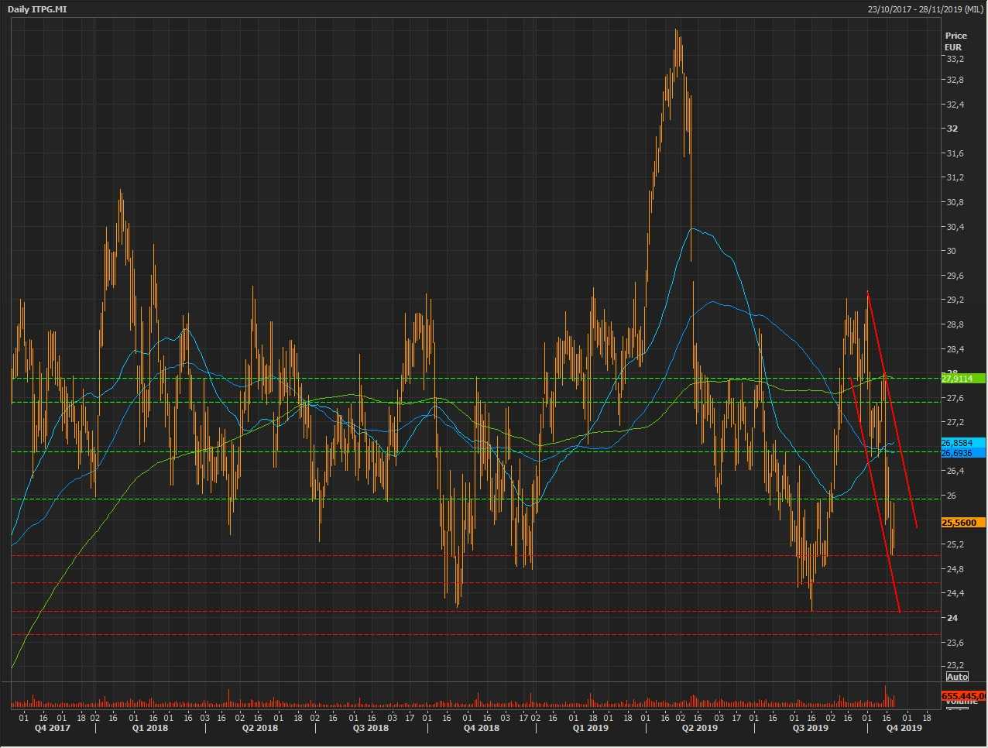Click the Q4 2019 quarter label

point(904,728)
